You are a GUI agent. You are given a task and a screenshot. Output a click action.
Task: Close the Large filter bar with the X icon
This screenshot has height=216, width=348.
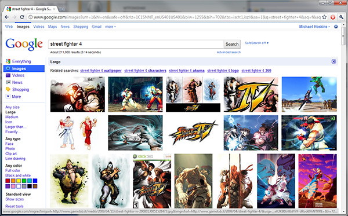point(333,61)
